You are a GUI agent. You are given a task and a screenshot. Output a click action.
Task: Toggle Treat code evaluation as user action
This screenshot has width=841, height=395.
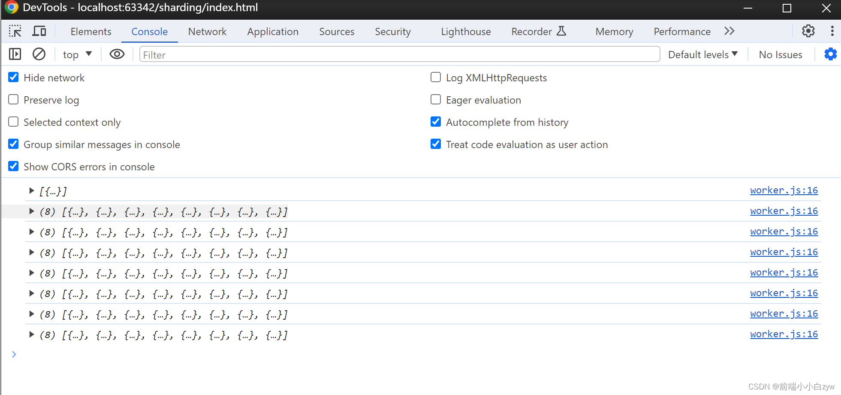(x=436, y=144)
